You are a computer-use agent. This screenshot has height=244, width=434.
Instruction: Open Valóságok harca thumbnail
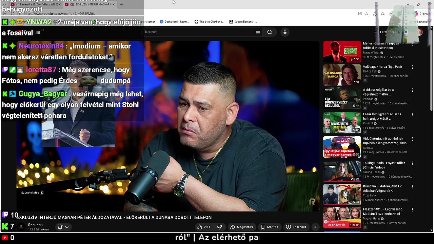[x=342, y=75]
